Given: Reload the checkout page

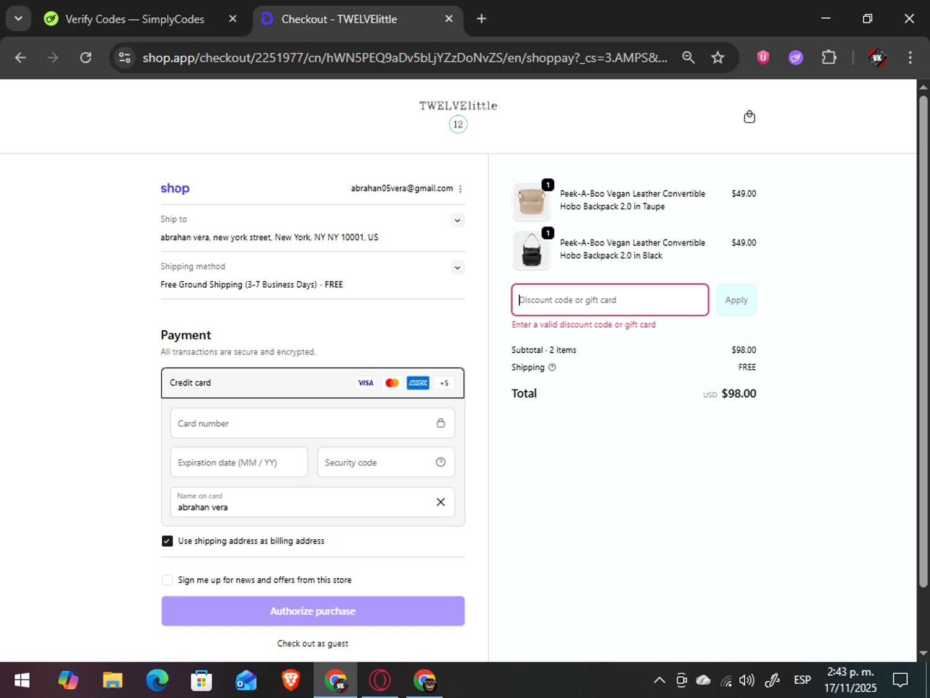Looking at the screenshot, I should coord(86,58).
